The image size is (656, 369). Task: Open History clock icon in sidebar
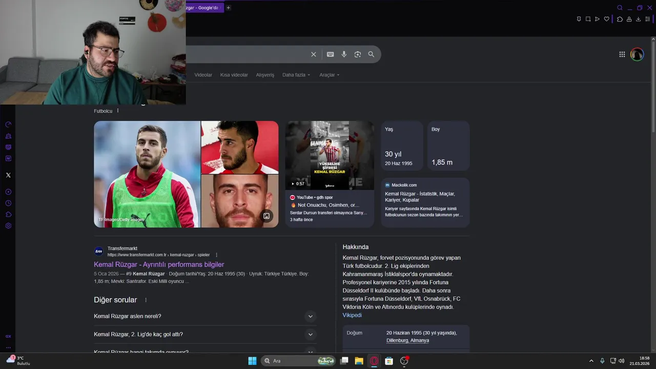tap(8, 203)
